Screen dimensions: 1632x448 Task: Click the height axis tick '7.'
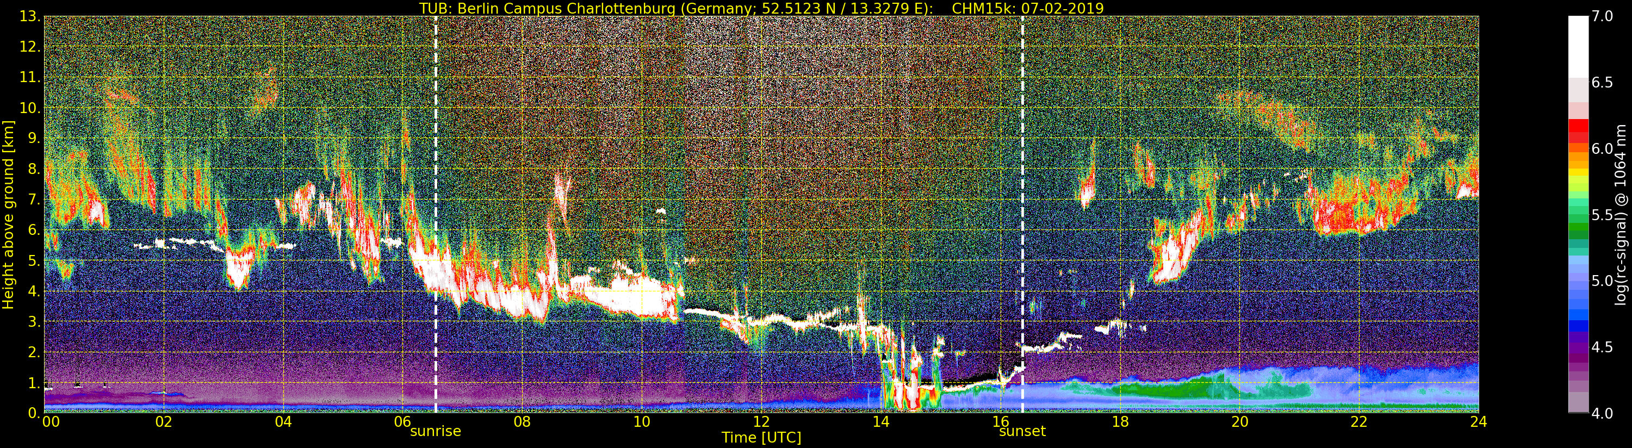click(34, 200)
